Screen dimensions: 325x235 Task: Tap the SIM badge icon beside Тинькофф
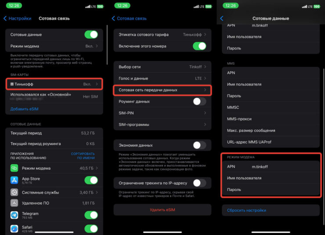pos(12,84)
